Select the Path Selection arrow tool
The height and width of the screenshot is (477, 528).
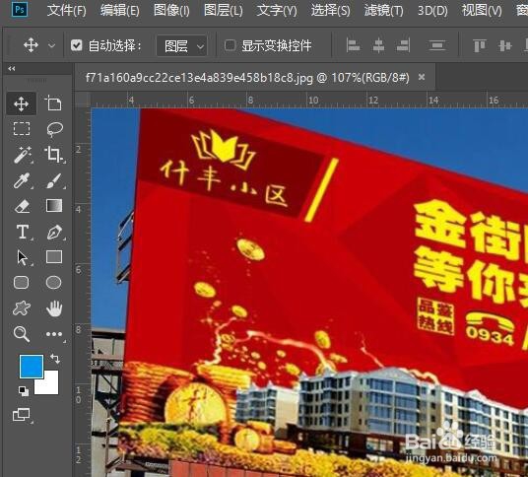[23, 257]
